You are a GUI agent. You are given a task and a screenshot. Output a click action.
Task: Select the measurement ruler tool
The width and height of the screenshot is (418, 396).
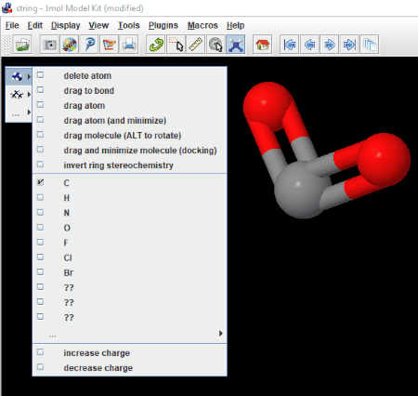(x=195, y=45)
